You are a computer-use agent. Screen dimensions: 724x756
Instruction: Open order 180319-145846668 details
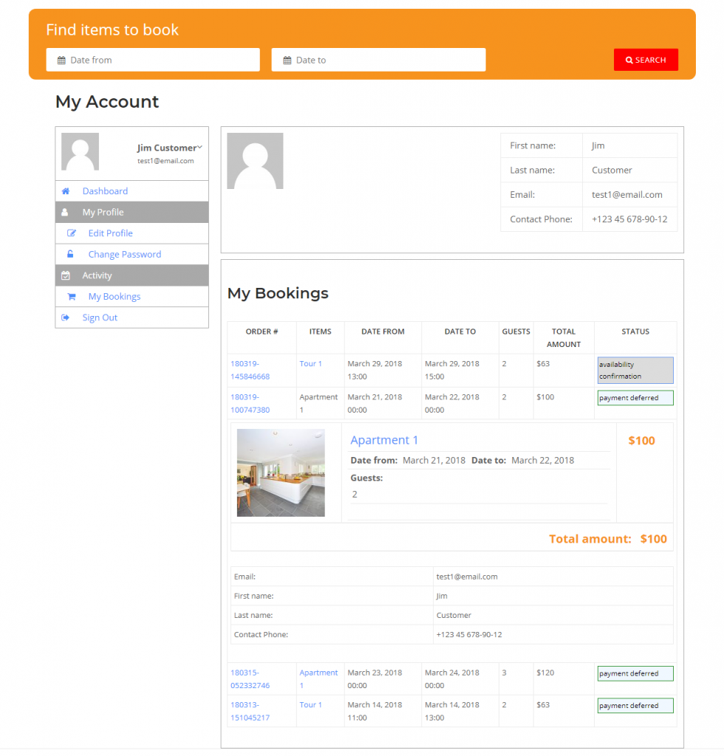(x=250, y=370)
